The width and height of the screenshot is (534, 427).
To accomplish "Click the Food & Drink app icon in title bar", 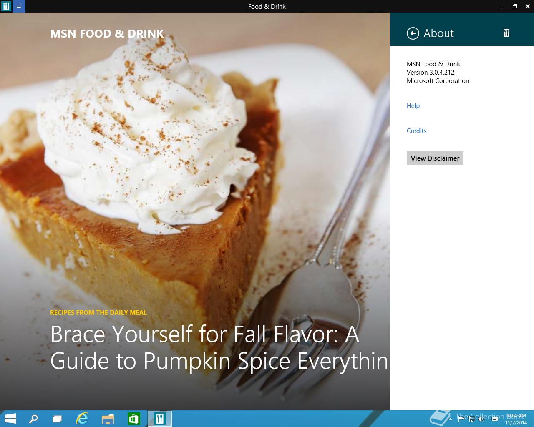I will (x=6, y=6).
